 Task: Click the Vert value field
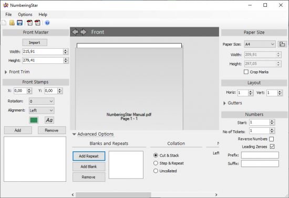coord(272,93)
